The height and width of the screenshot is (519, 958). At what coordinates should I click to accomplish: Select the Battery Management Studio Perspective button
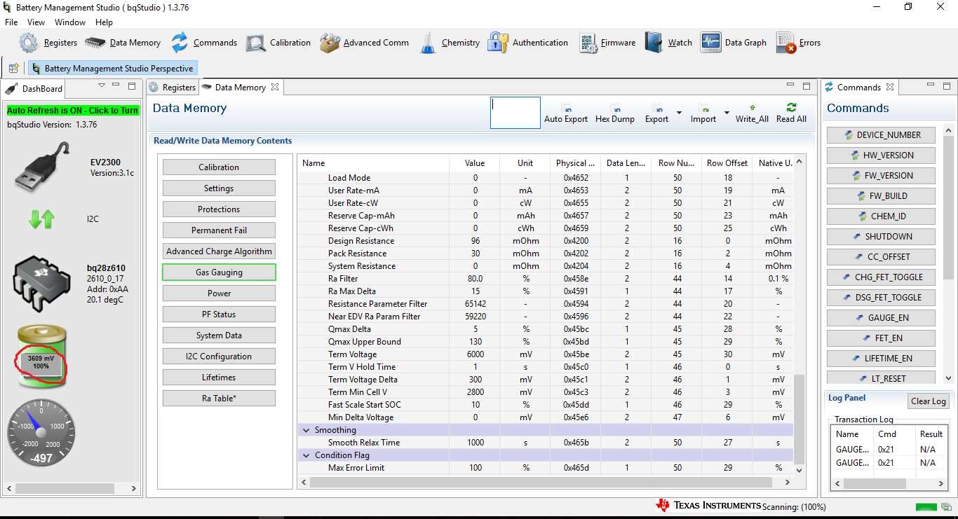pyautogui.click(x=112, y=69)
